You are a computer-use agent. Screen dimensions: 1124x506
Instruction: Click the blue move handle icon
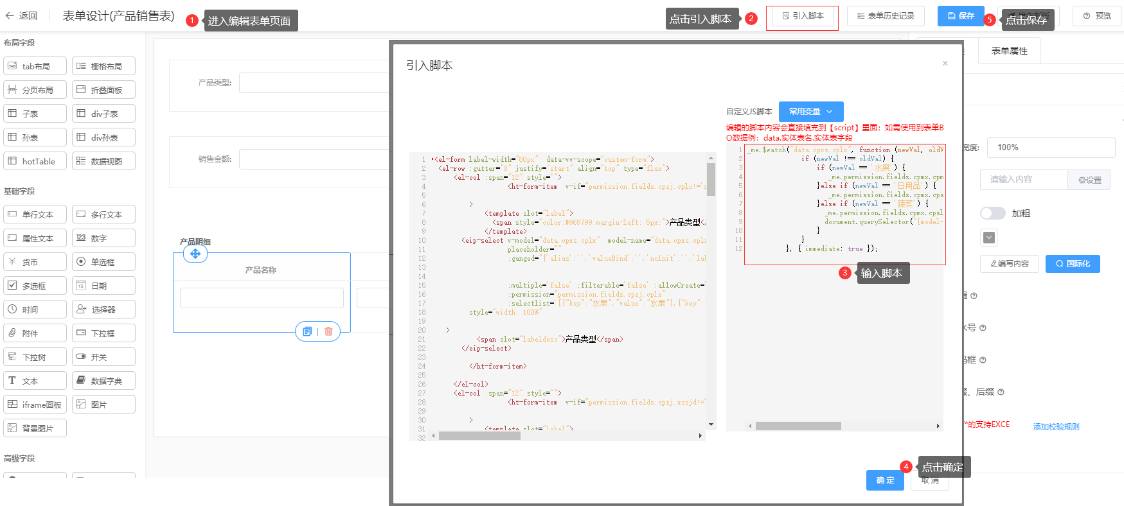(195, 254)
